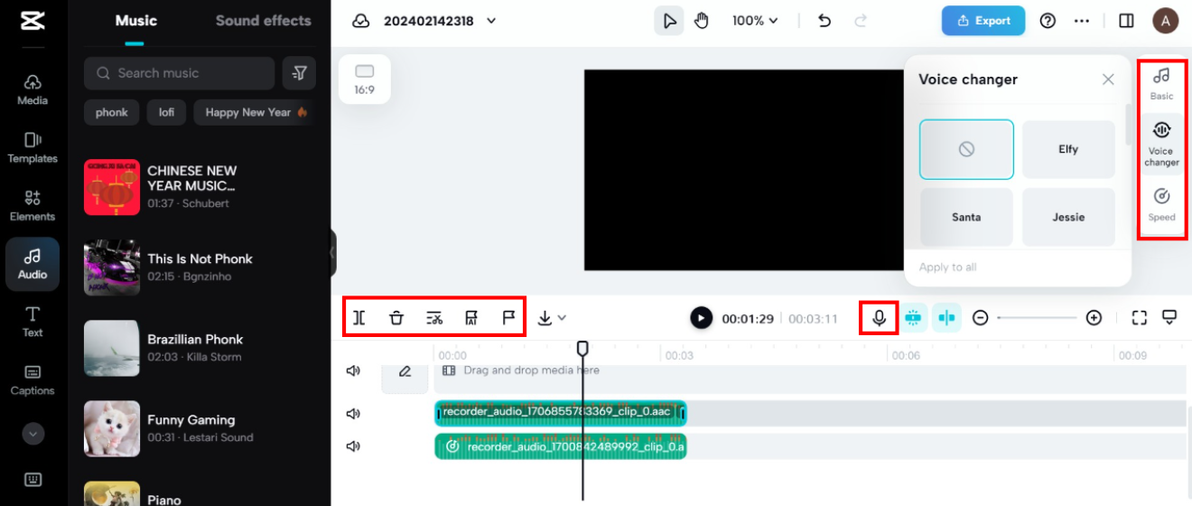This screenshot has width=1192, height=506.
Task: Toggle the magnetic snapping button
Action: coord(913,318)
